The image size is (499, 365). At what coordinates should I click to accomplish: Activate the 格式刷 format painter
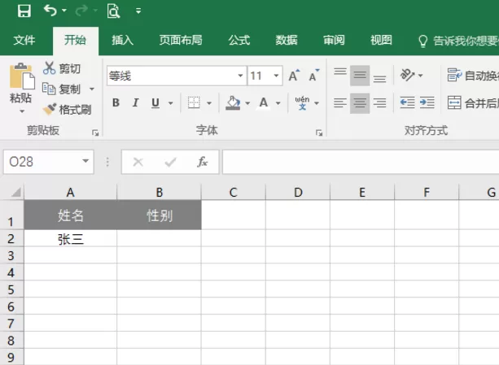(x=67, y=110)
